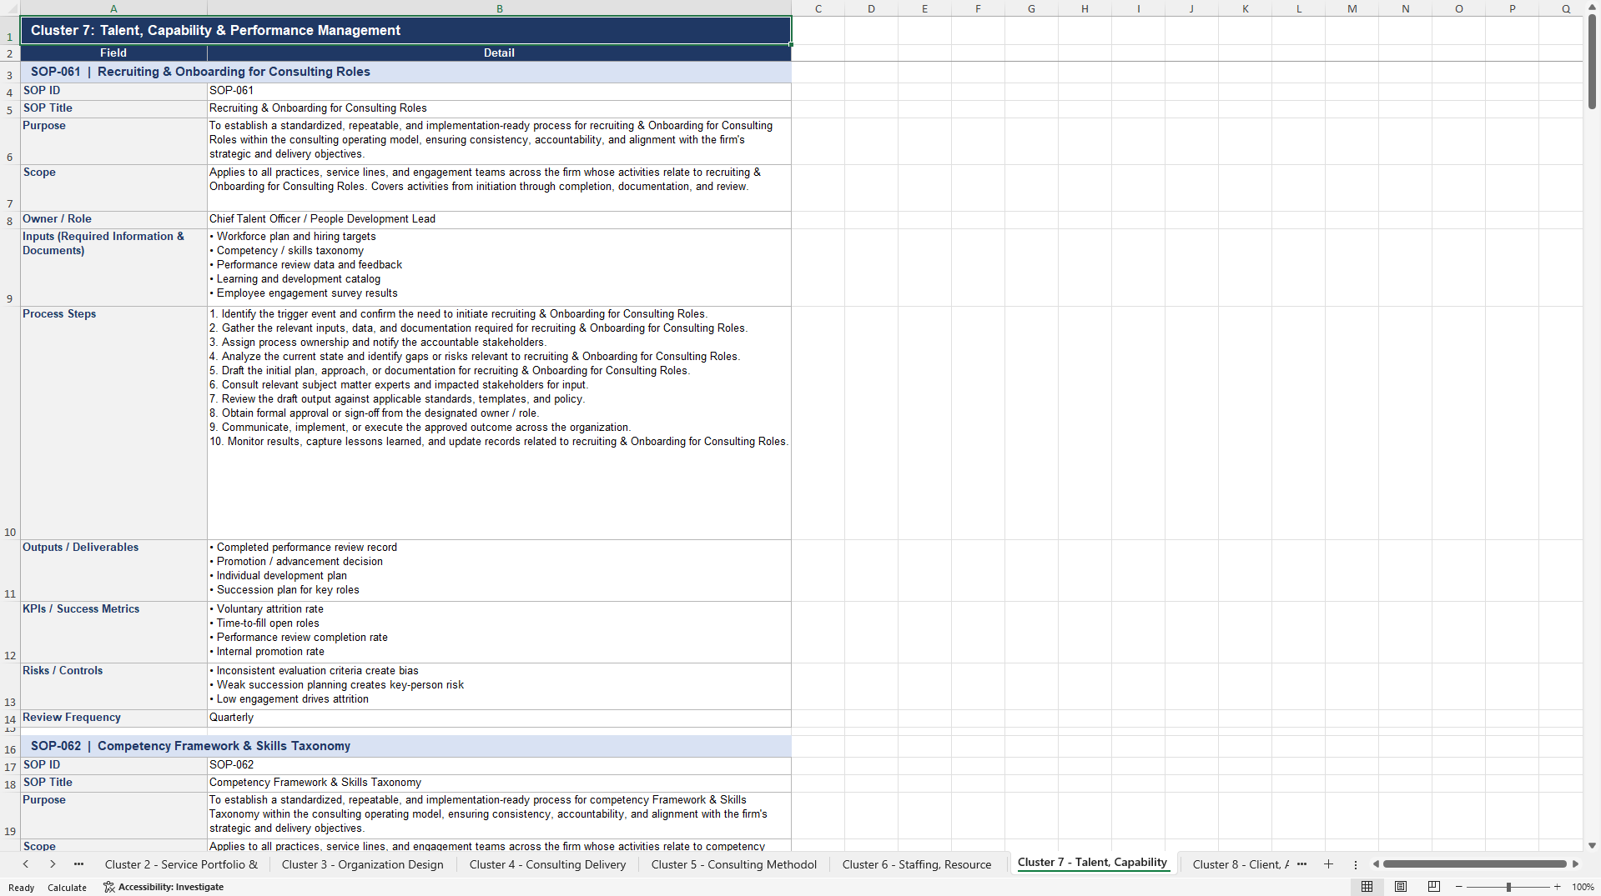Click 'Inputs (Required Information & Documents)' cell
1601x896 pixels.
pyautogui.click(x=113, y=268)
